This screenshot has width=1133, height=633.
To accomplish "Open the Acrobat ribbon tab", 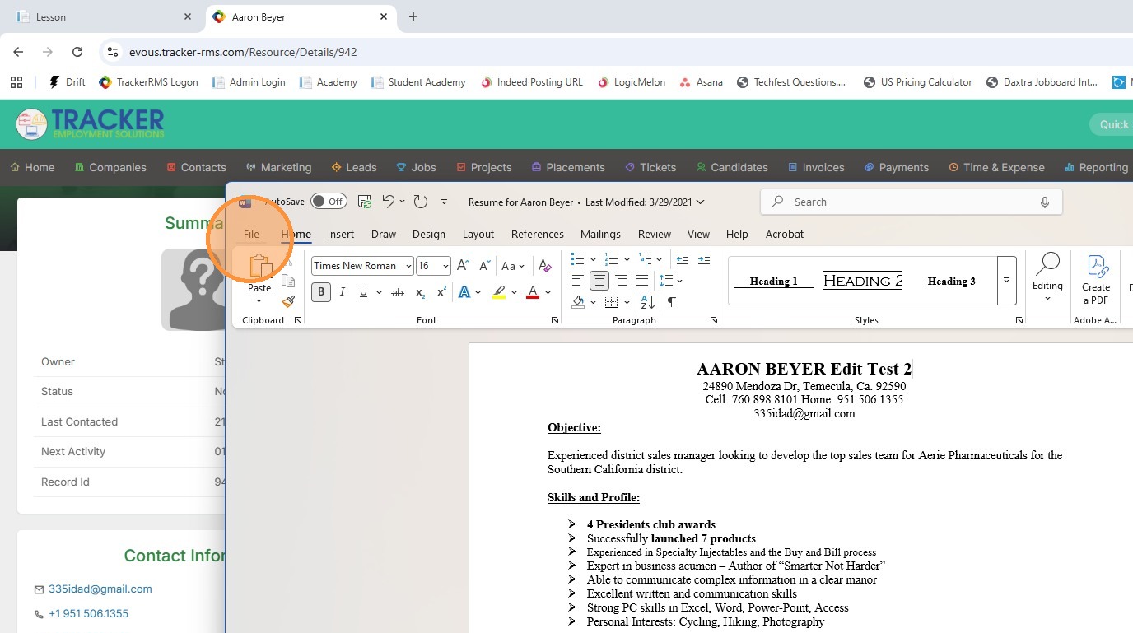I will click(x=785, y=234).
